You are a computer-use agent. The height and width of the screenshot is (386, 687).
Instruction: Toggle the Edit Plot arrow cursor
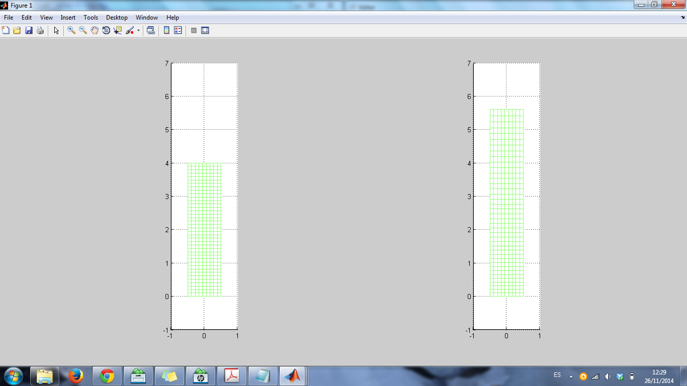pyautogui.click(x=56, y=31)
